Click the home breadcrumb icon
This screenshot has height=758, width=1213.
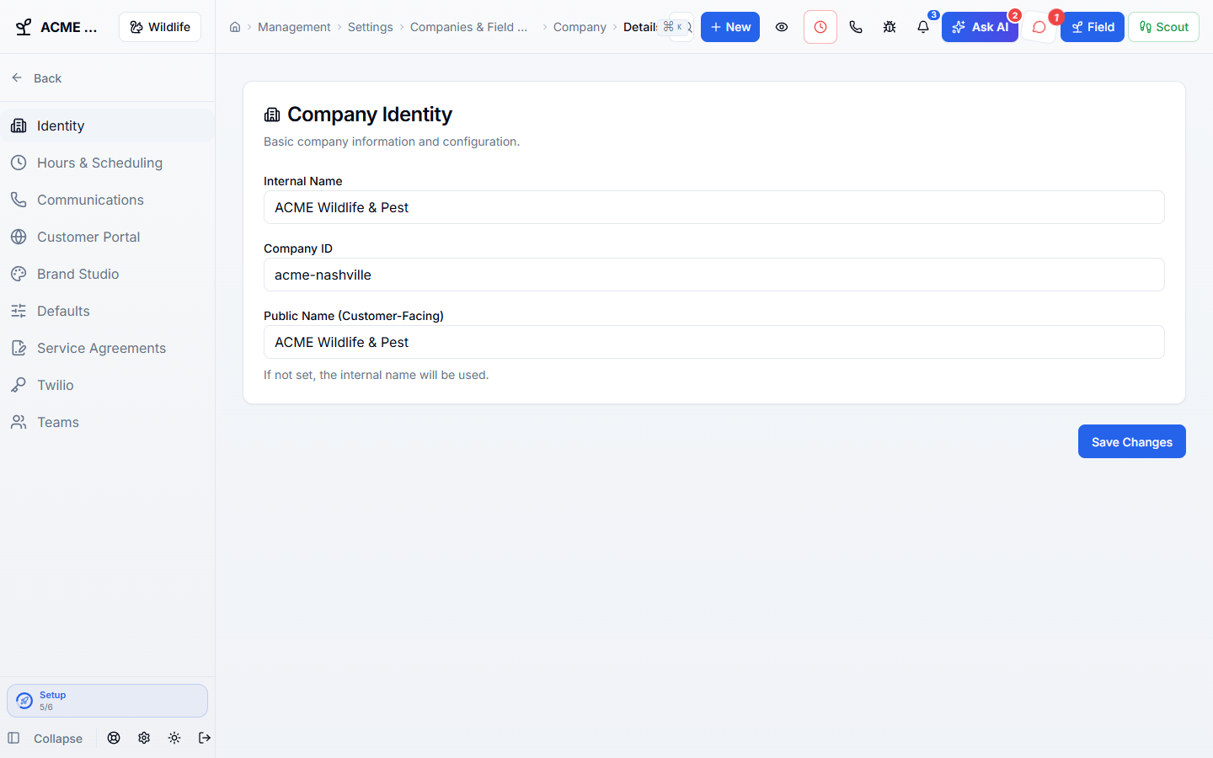(x=235, y=27)
